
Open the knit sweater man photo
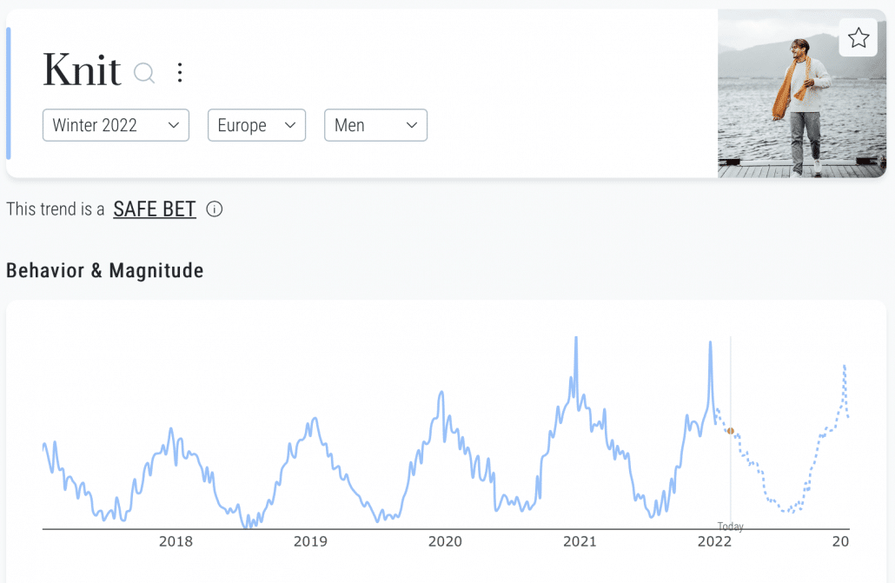click(x=802, y=94)
